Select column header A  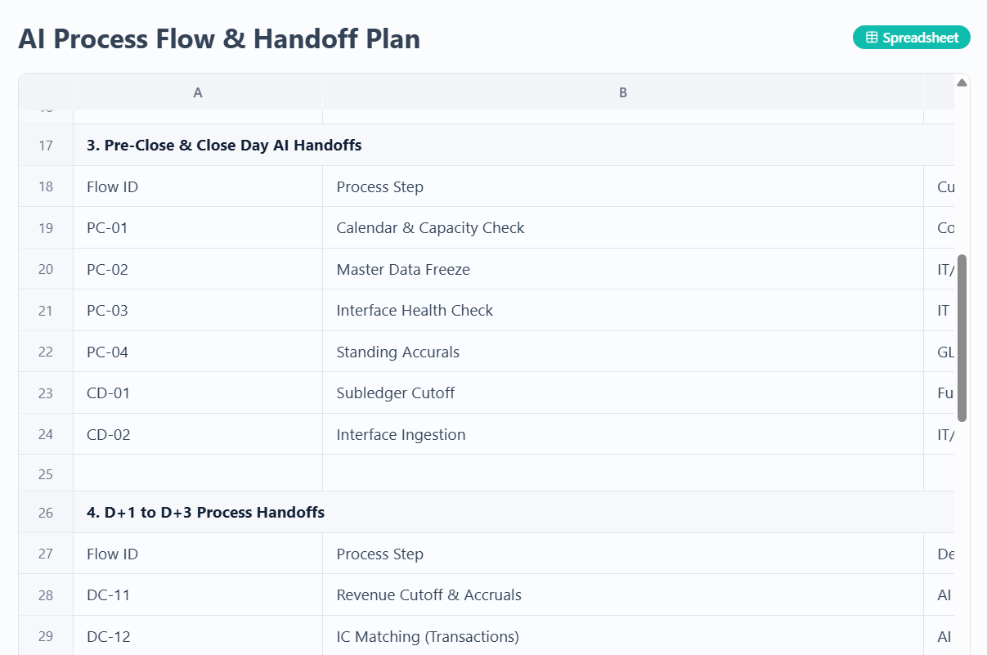[198, 92]
